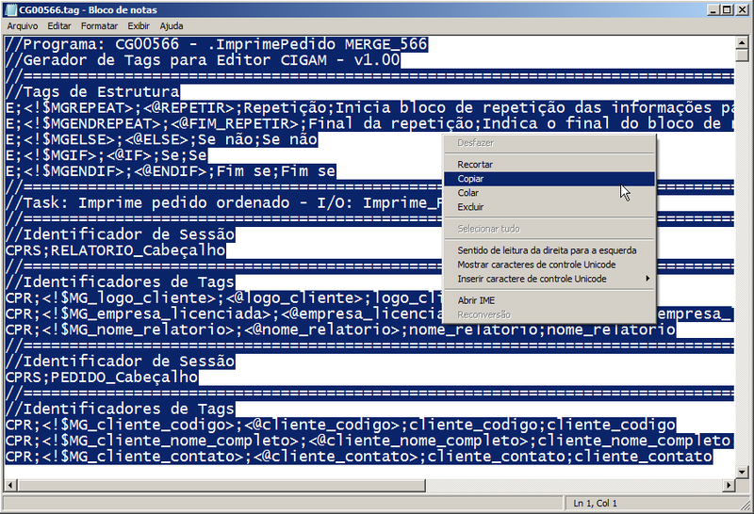This screenshot has width=754, height=514.
Task: Maximize the Bloco de notas window
Action: coord(727,9)
